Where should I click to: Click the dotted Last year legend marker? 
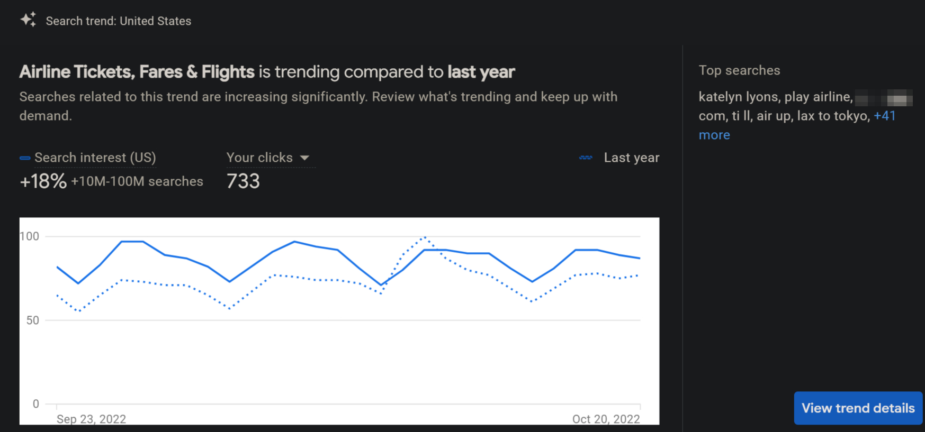pyautogui.click(x=586, y=158)
